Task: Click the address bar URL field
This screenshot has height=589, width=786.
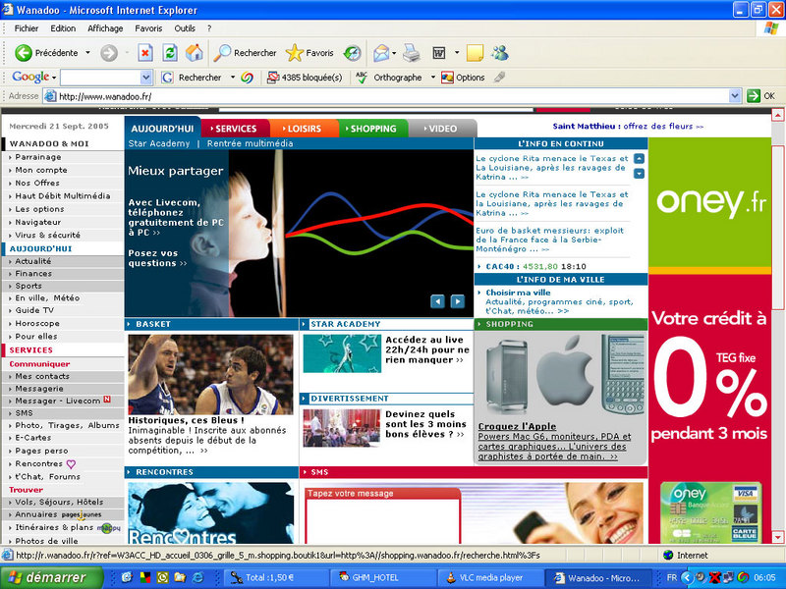Action: 392,95
